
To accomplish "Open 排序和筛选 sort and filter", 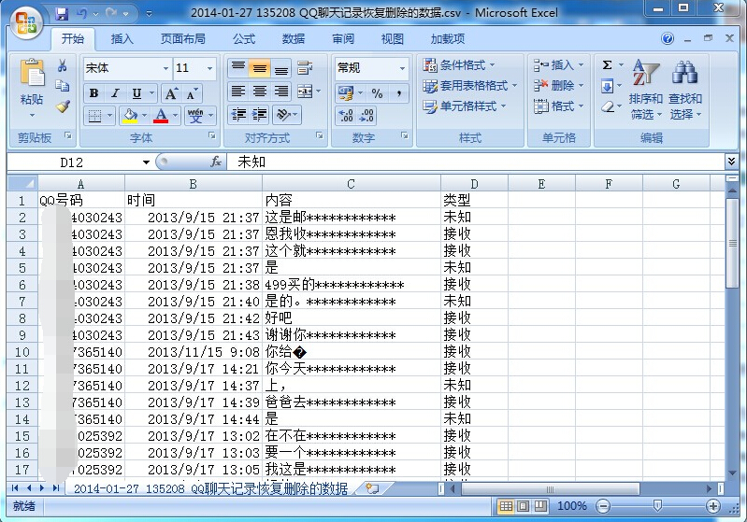I will coord(645,90).
